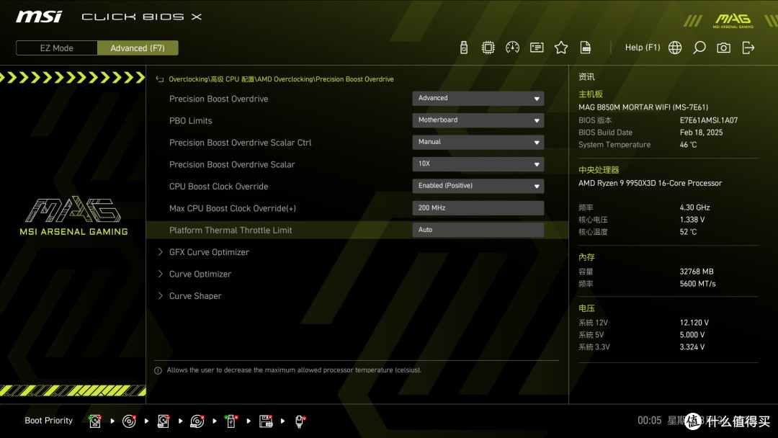Go back using the breadcrumb return arrow

[160, 79]
